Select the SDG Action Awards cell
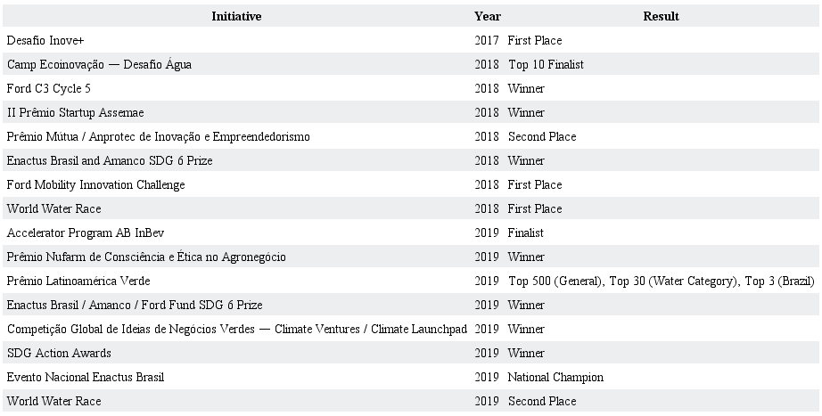 point(59,353)
